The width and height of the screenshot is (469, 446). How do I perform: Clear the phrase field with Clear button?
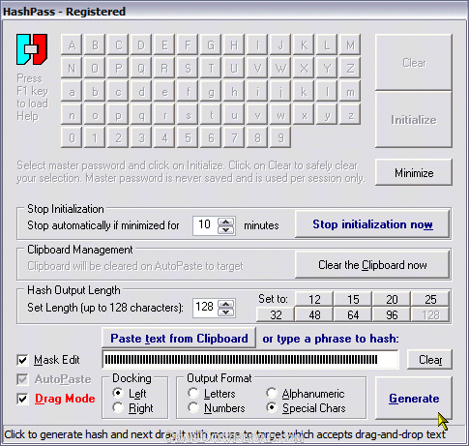coord(429,360)
